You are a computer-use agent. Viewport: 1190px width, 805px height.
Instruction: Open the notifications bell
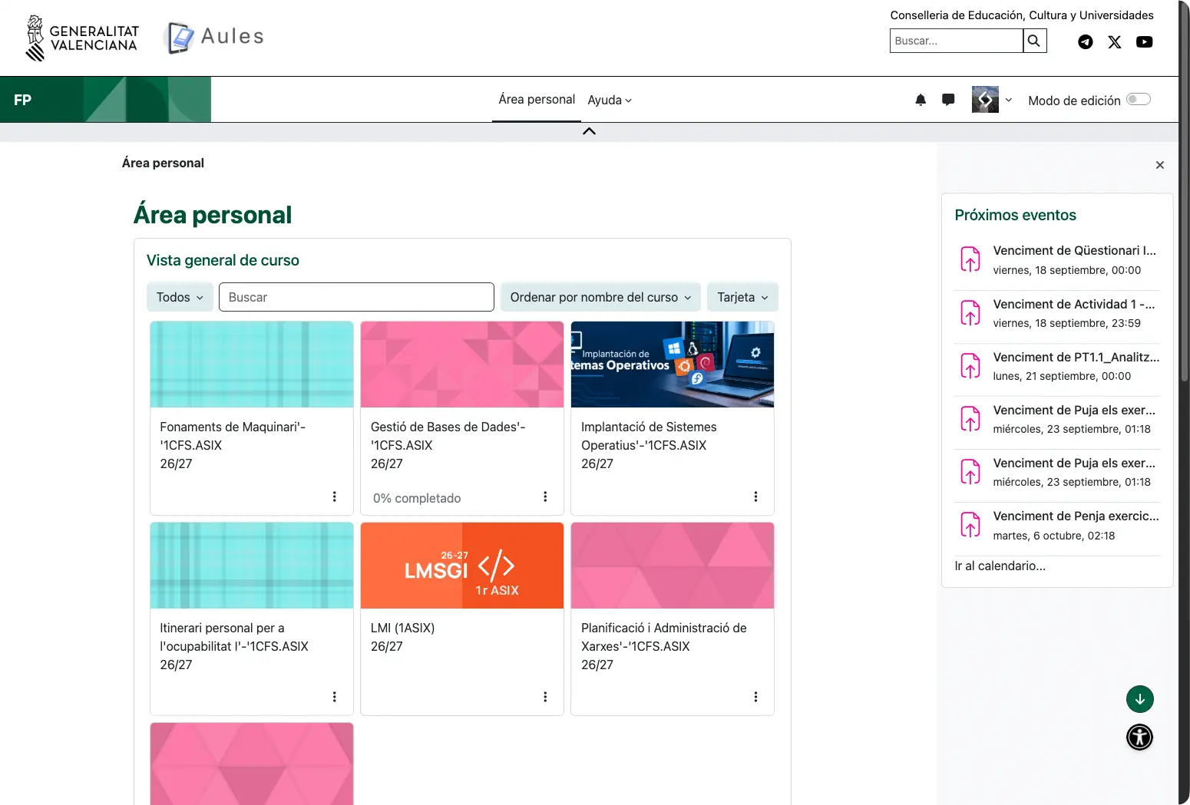click(921, 100)
